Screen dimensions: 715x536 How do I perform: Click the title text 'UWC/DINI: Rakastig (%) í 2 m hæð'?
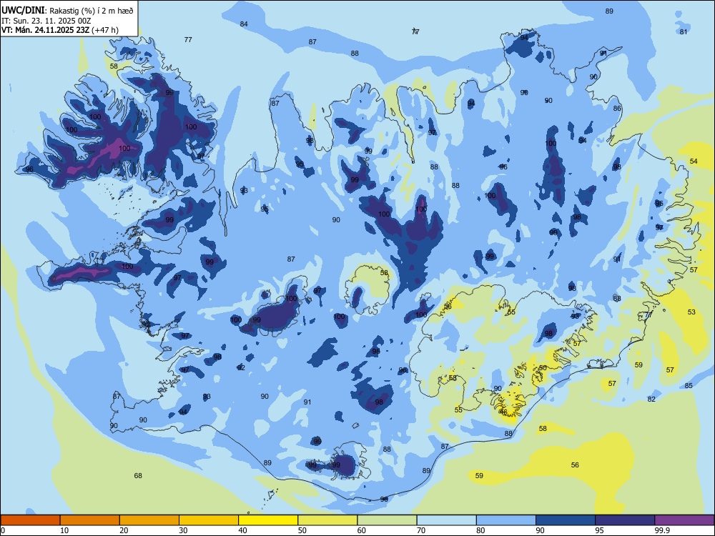[67, 11]
